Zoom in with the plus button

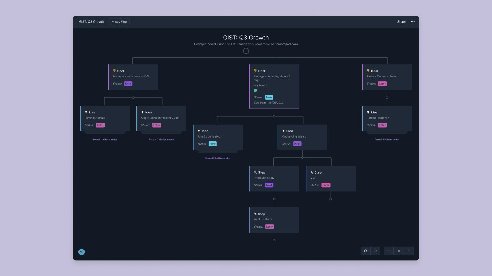(409, 251)
